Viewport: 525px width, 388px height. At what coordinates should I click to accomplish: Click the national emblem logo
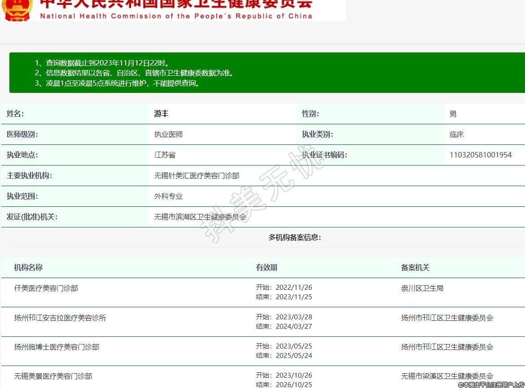pos(17,9)
